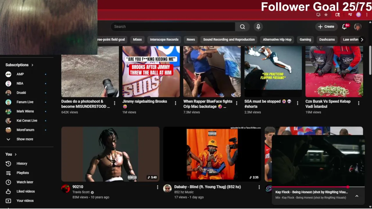Screen dimensions: 372x209
Task: Click Travis Scott channel avatar
Action: point(66,188)
